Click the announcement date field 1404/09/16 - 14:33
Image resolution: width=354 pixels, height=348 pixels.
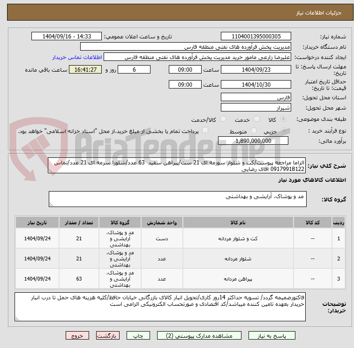(x=67, y=37)
